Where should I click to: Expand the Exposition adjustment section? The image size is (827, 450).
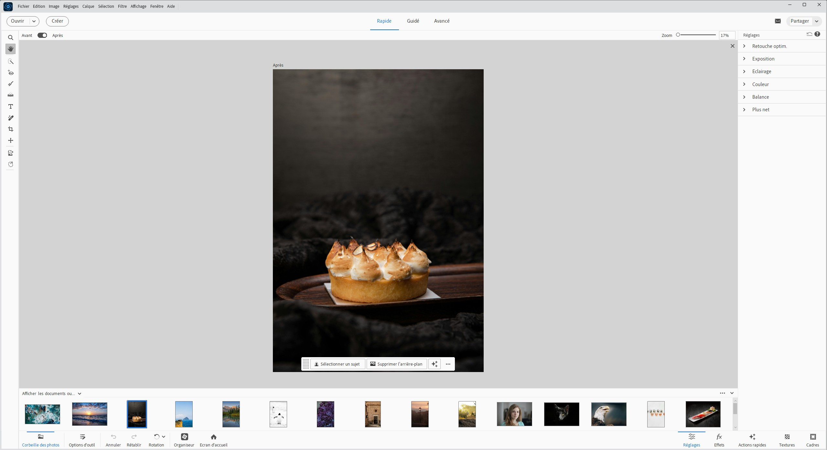(763, 59)
